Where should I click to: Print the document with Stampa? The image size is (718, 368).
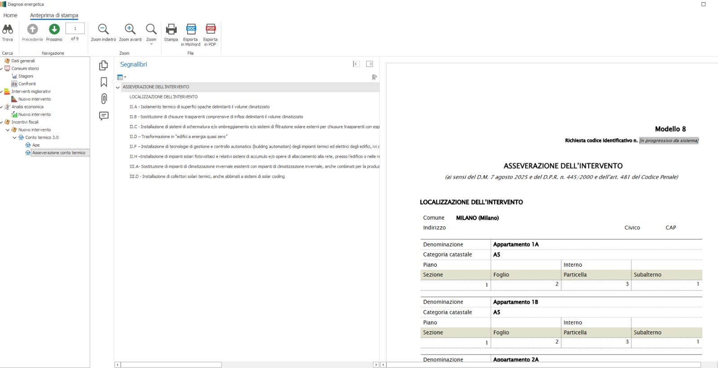(171, 32)
